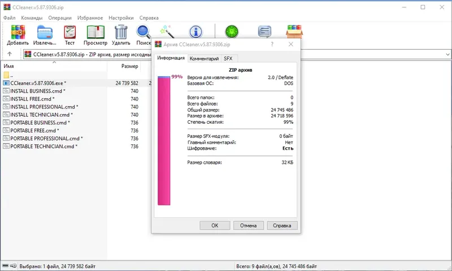The width and height of the screenshot is (452, 271).
Task: Close the Архив information dialog
Action: (291, 44)
